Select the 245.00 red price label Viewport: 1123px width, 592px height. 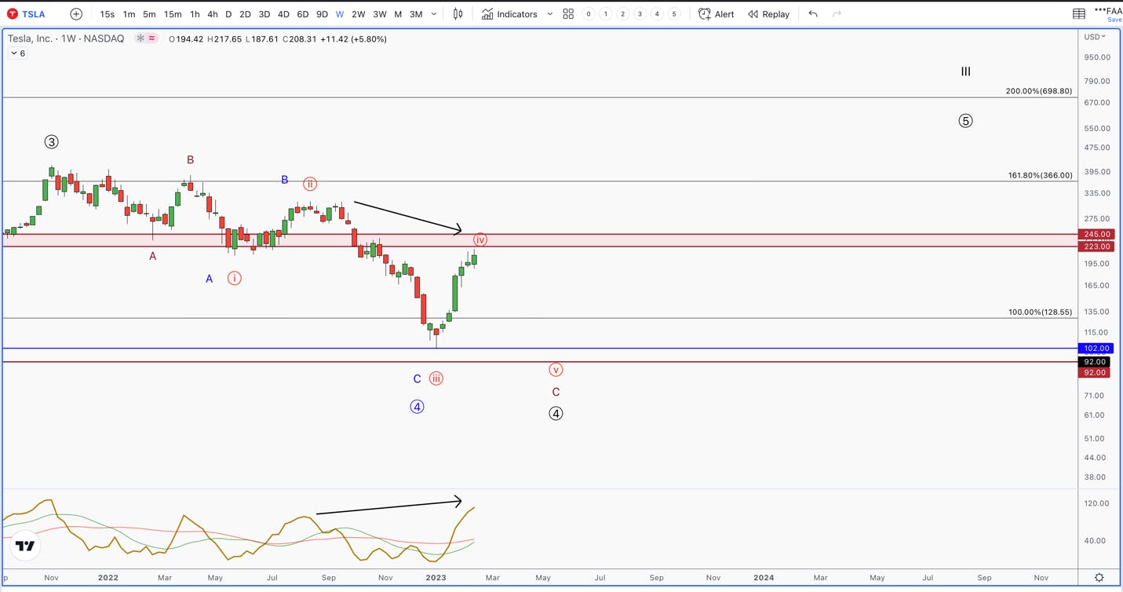click(1096, 234)
